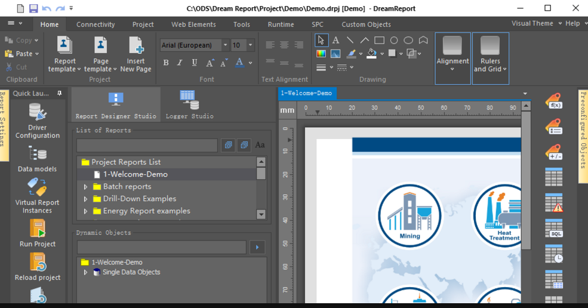Switch to Report Designer Studio
Image resolution: width=588 pixels, height=308 pixels.
116,104
